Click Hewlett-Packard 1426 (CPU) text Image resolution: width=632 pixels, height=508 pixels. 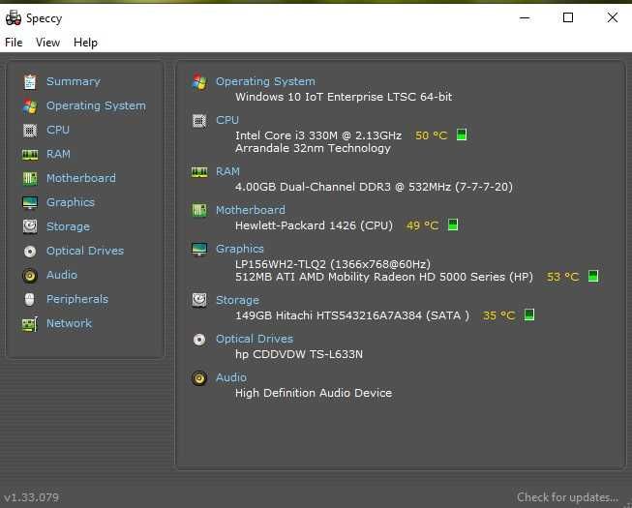tap(314, 225)
